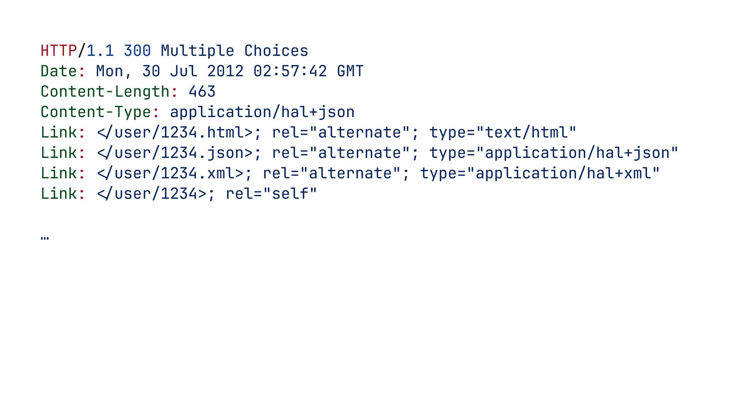Click the rel="self" attribute
Image resolution: width=741 pixels, height=416 pixels.
coord(271,194)
